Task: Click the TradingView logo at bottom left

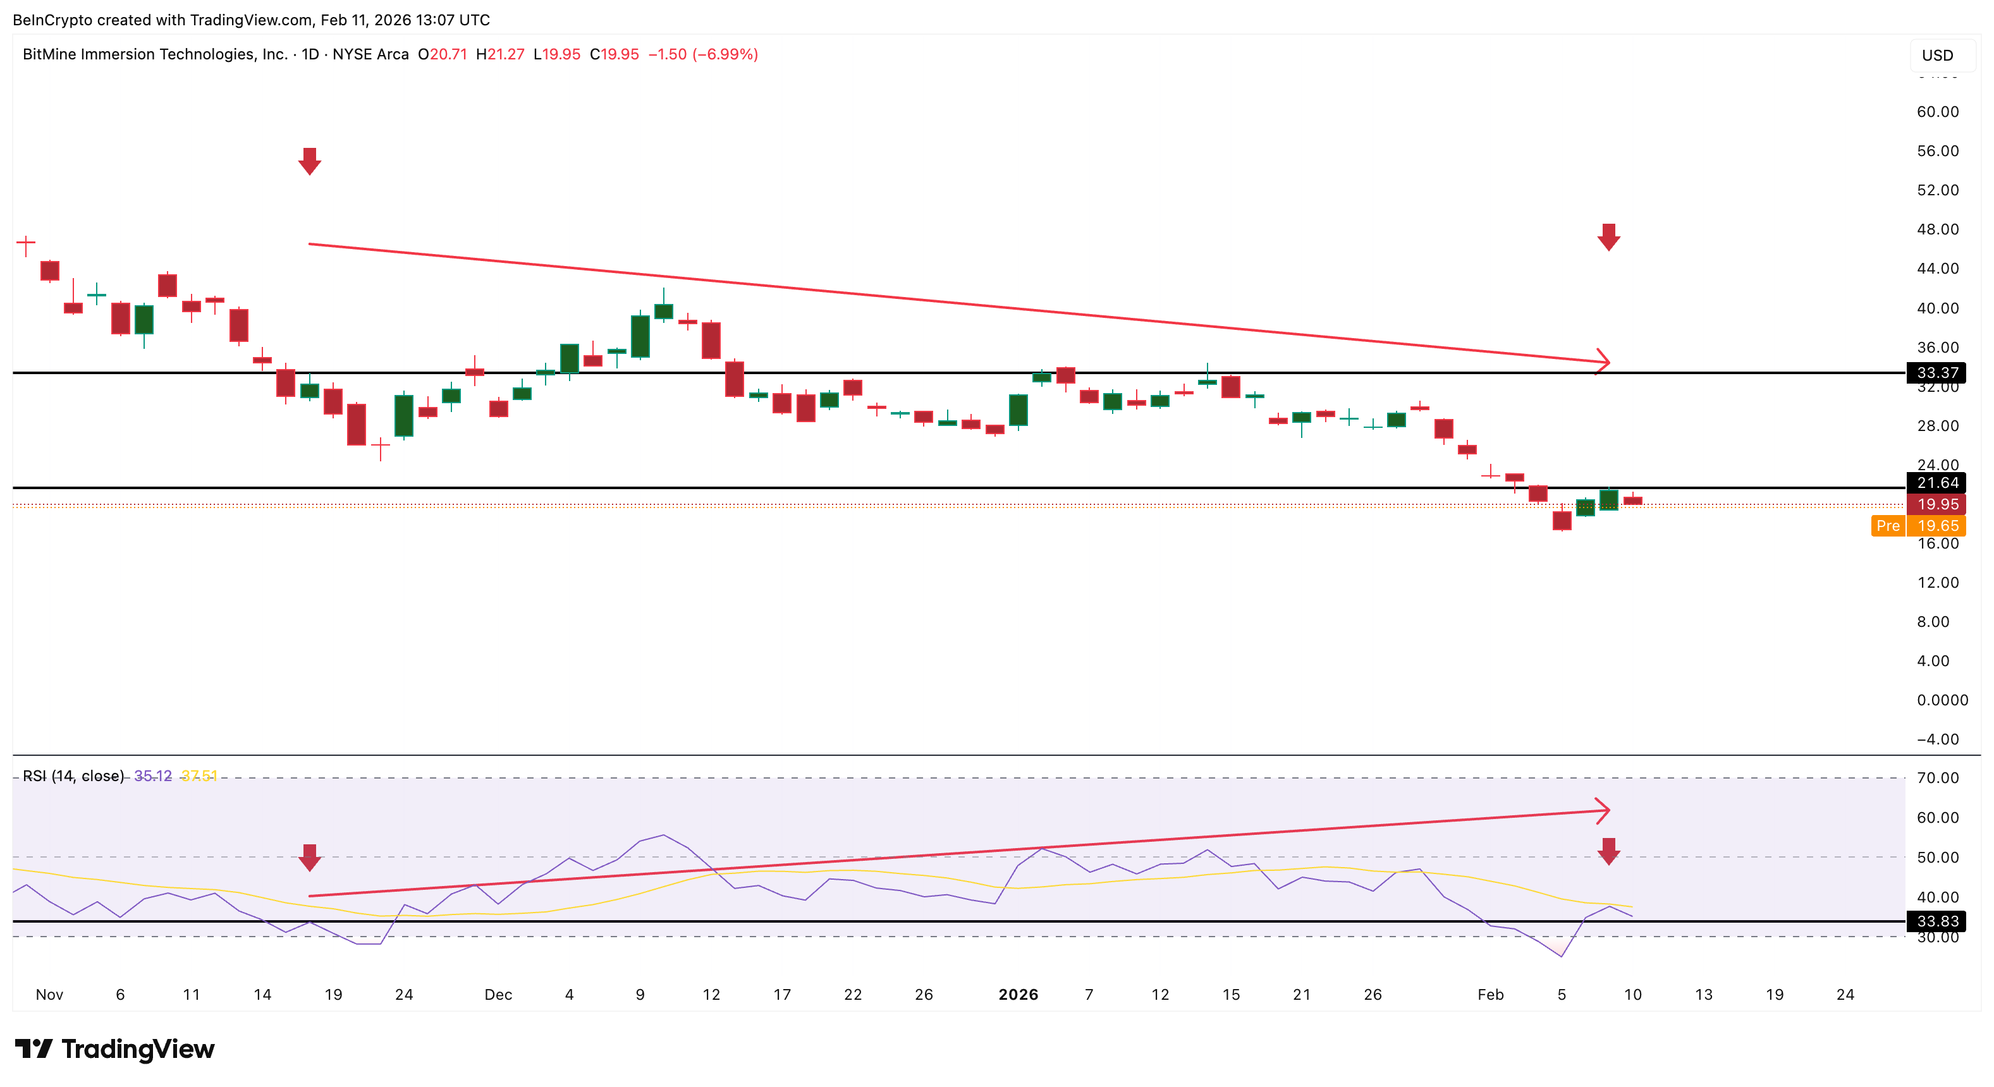Action: coord(114,1048)
